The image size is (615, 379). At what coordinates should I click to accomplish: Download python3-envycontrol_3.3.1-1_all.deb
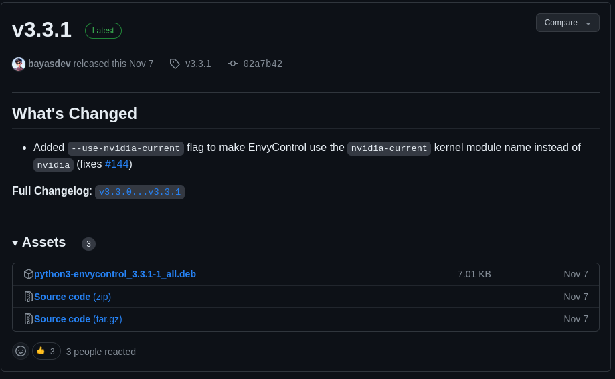pos(115,274)
